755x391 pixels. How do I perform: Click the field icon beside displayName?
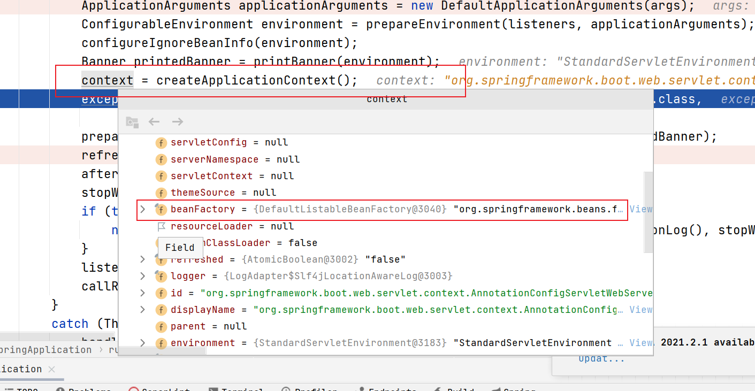161,310
